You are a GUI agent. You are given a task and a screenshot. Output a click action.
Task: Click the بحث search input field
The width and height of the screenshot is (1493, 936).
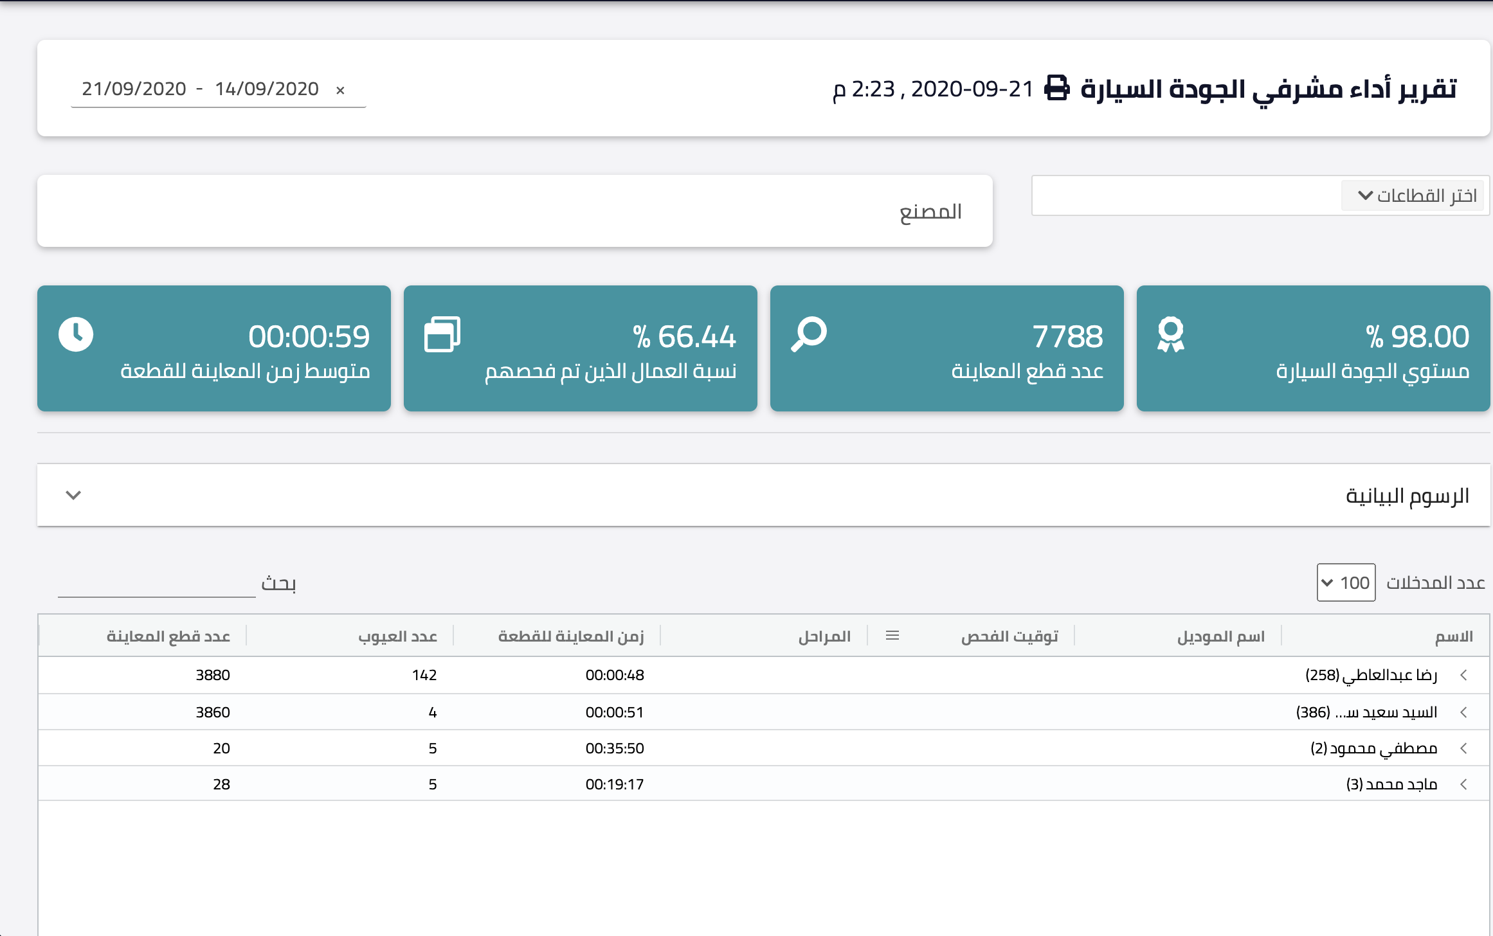[x=157, y=584]
